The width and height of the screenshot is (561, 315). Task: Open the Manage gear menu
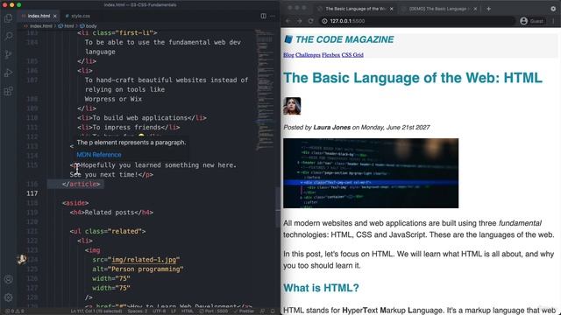pos(9,297)
